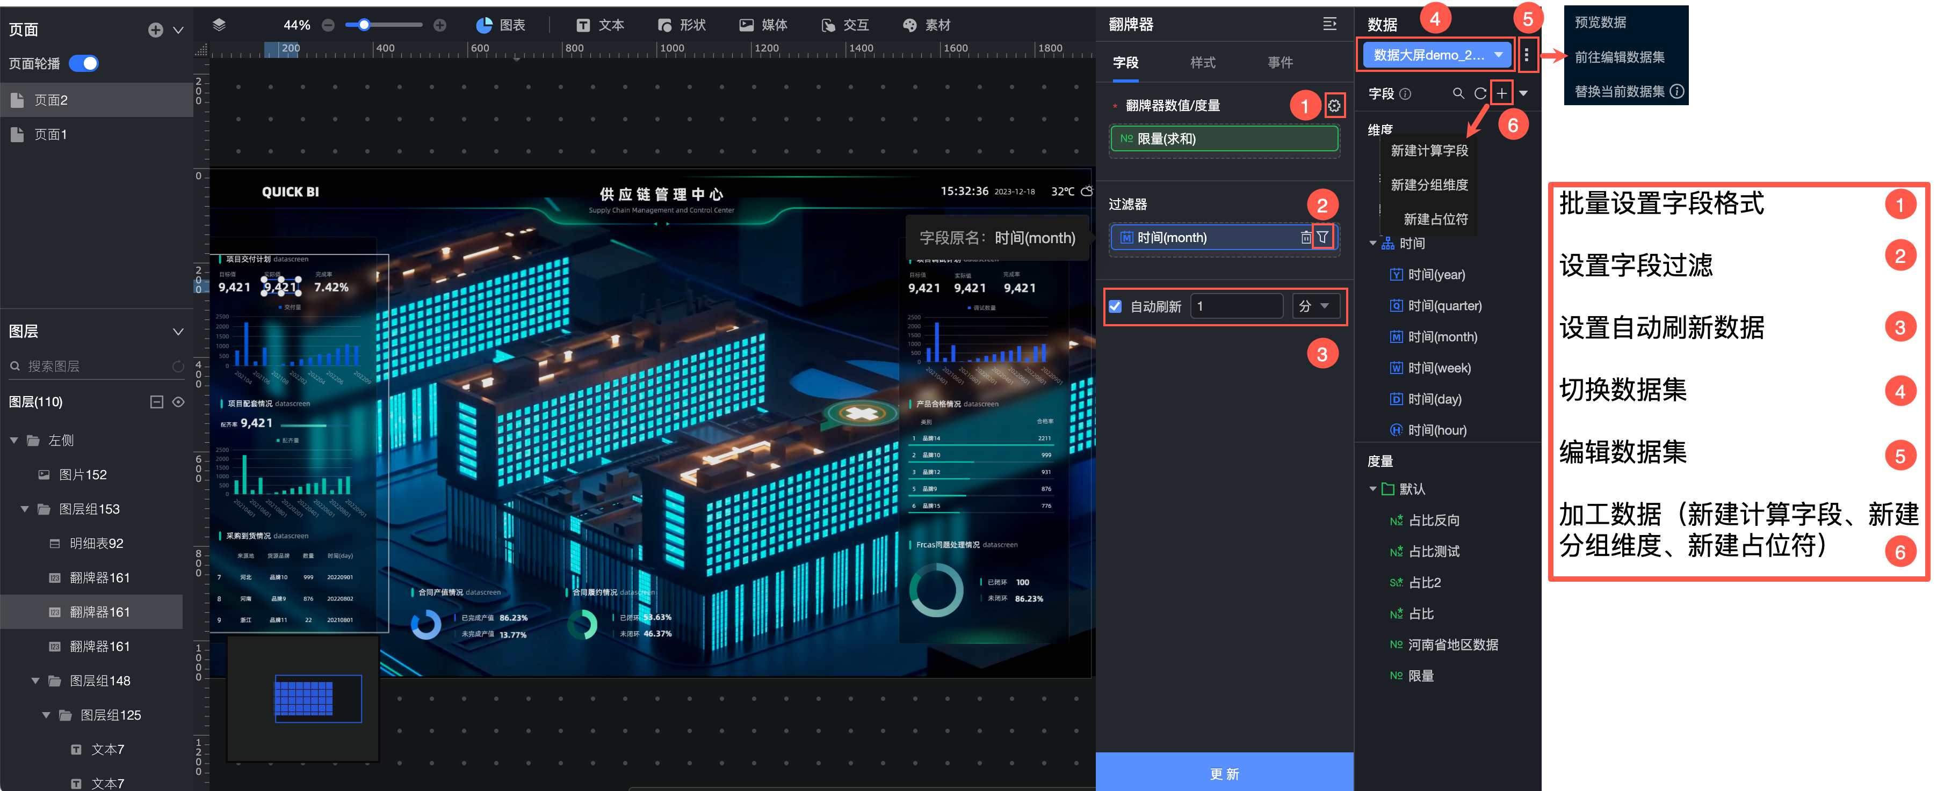This screenshot has height=791, width=1937.
Task: Click the canvas minimap thumbnail
Action: (x=303, y=699)
